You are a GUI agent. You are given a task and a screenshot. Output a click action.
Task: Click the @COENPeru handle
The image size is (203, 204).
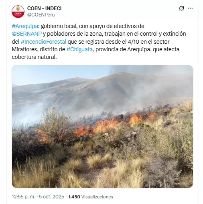pyautogui.click(x=41, y=15)
